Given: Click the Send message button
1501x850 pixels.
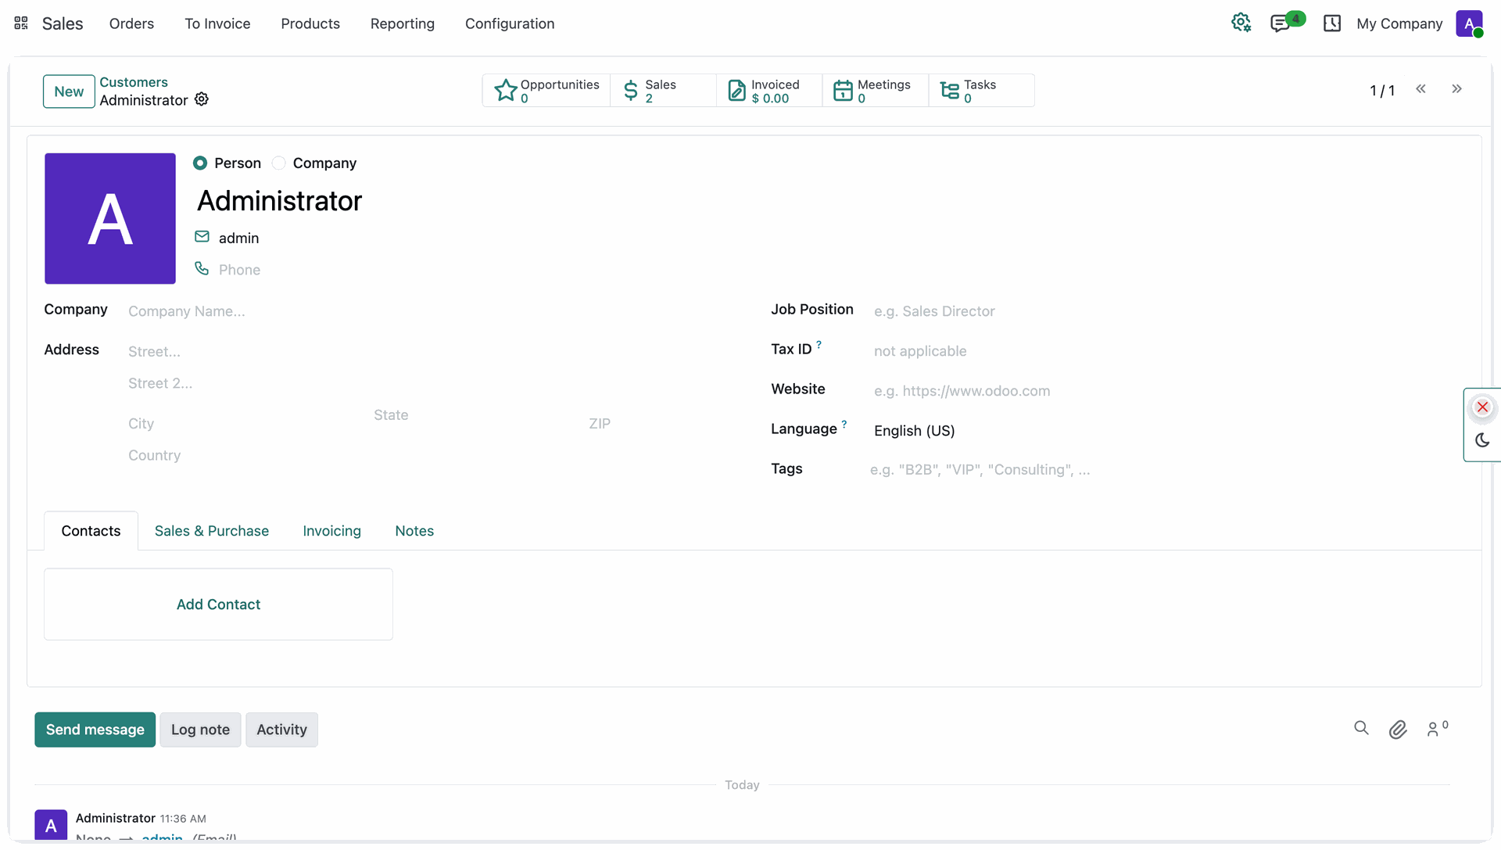Looking at the screenshot, I should coord(95,730).
